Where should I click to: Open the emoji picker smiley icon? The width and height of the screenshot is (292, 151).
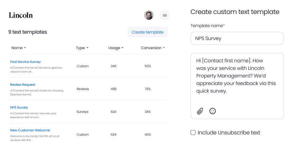tap(213, 111)
